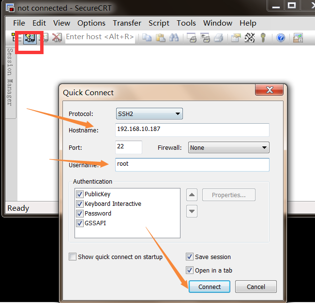Maximize the SecureCRT window
The height and width of the screenshot is (303, 315).
[292, 6]
